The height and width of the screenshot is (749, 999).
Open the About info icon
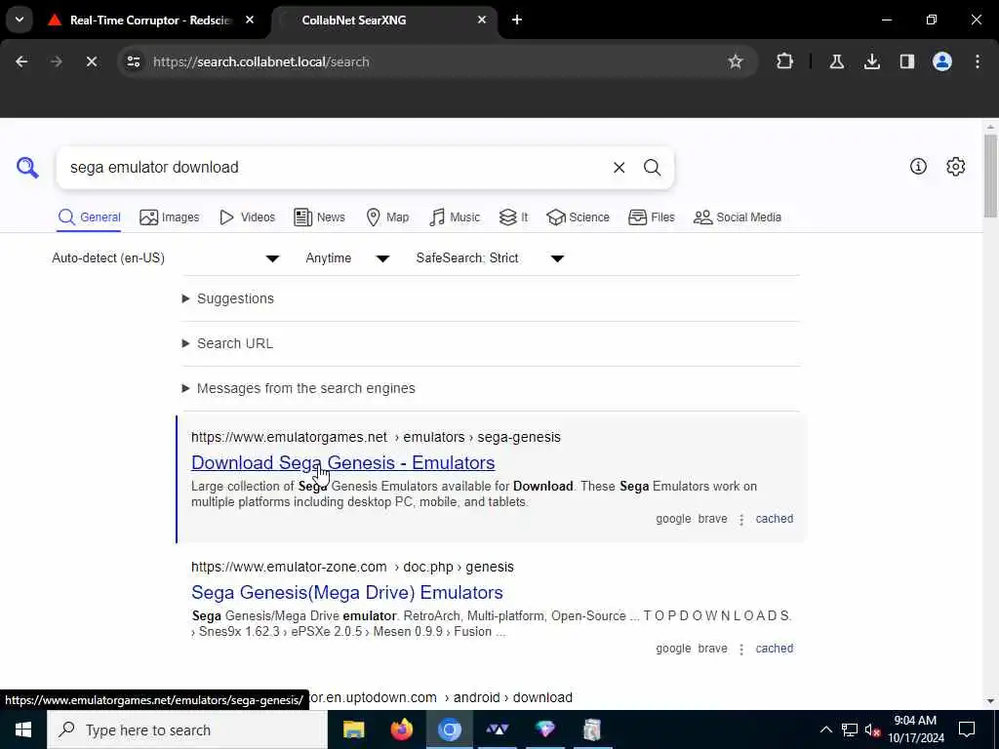click(x=918, y=167)
